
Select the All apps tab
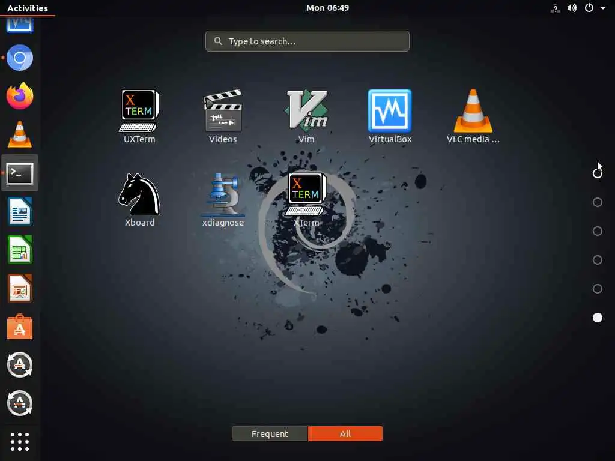click(x=345, y=433)
